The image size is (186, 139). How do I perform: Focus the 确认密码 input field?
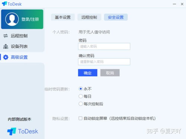coord(104,62)
